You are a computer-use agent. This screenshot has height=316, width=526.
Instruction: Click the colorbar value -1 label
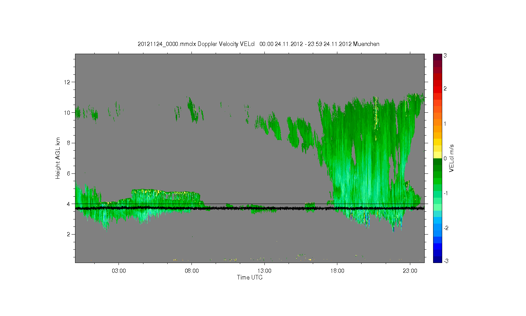pos(446,193)
